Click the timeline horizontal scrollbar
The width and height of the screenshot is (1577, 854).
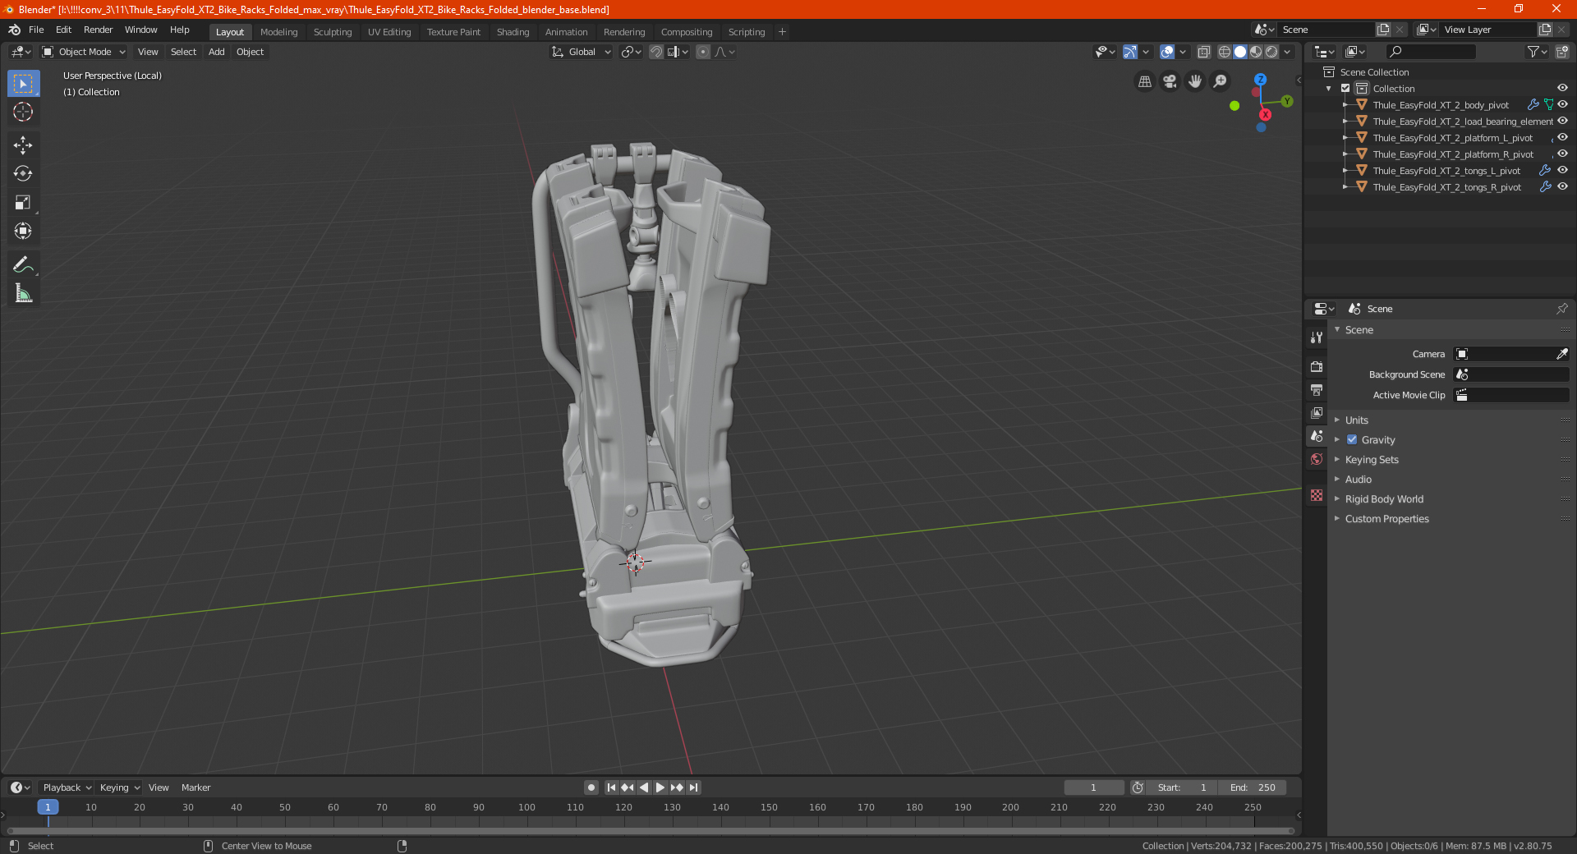click(651, 831)
